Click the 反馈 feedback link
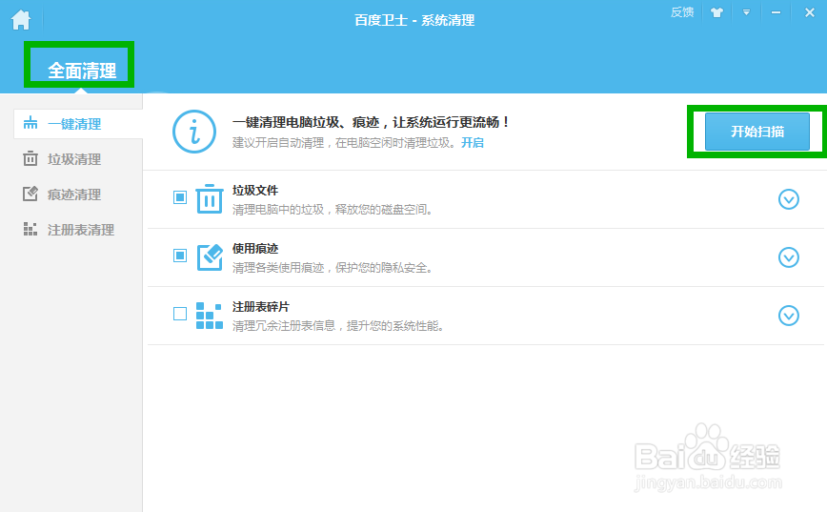This screenshot has width=827, height=512. coord(682,12)
